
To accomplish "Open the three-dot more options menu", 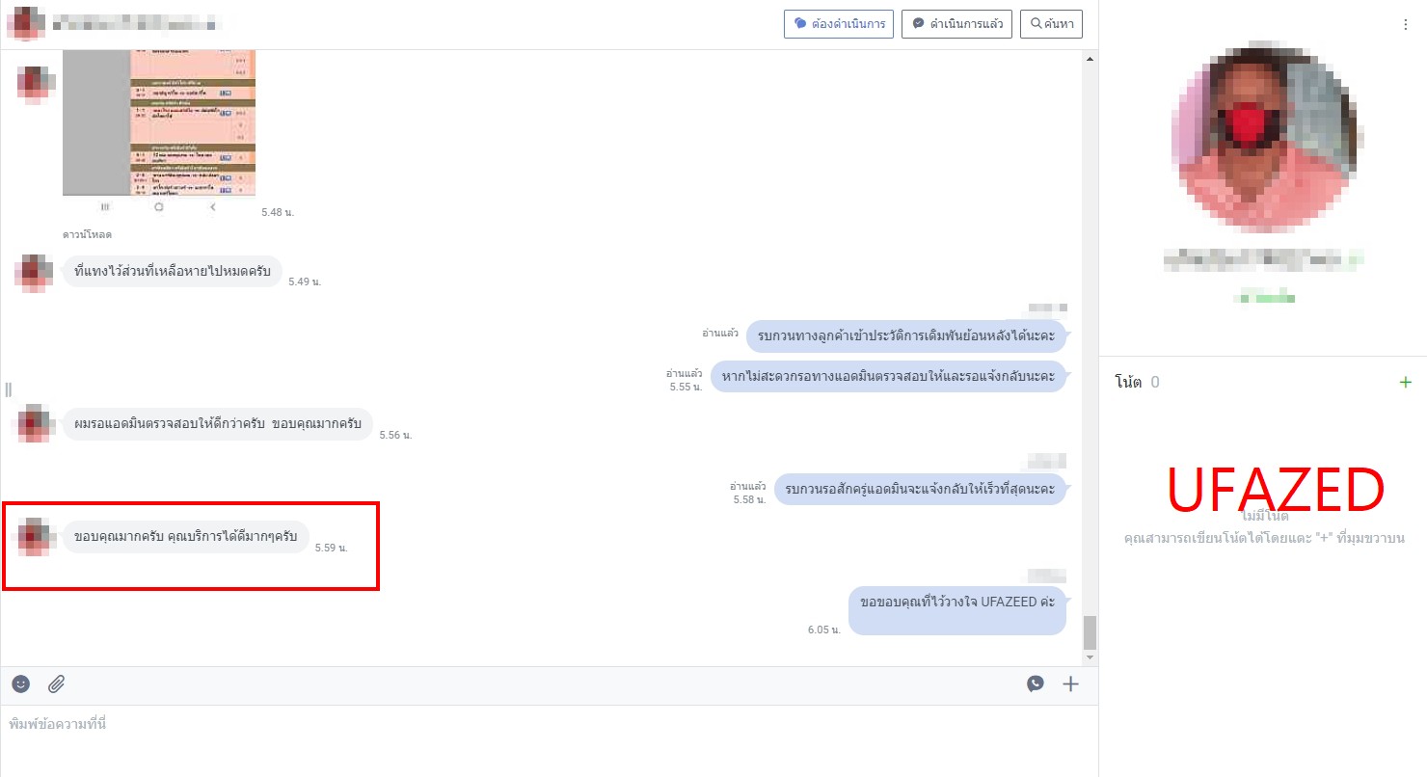I will [x=1405, y=25].
